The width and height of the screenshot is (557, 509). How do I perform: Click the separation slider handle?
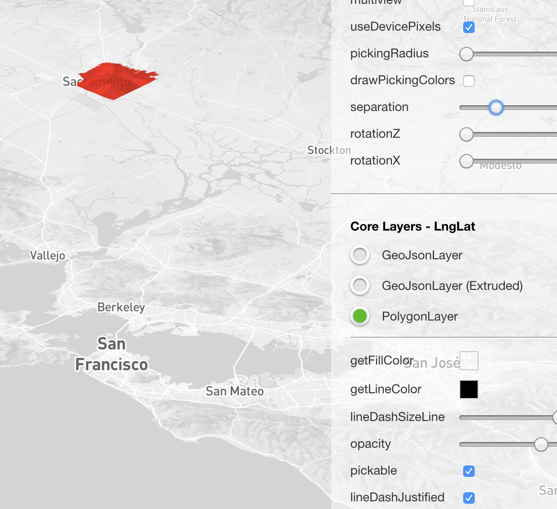click(496, 108)
